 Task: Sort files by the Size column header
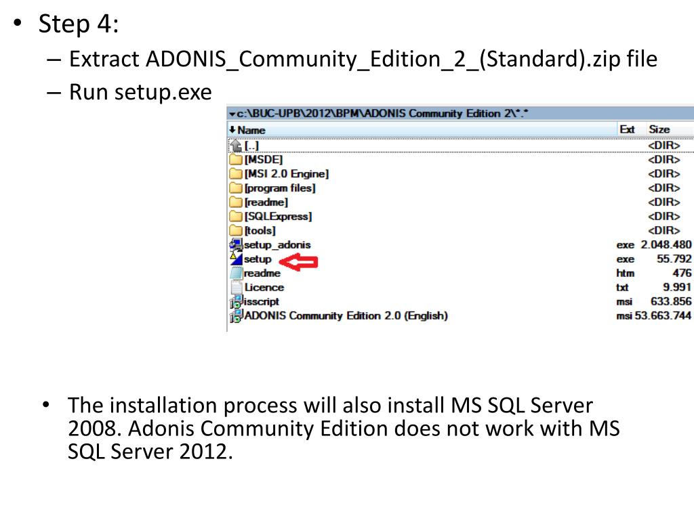pos(659,129)
